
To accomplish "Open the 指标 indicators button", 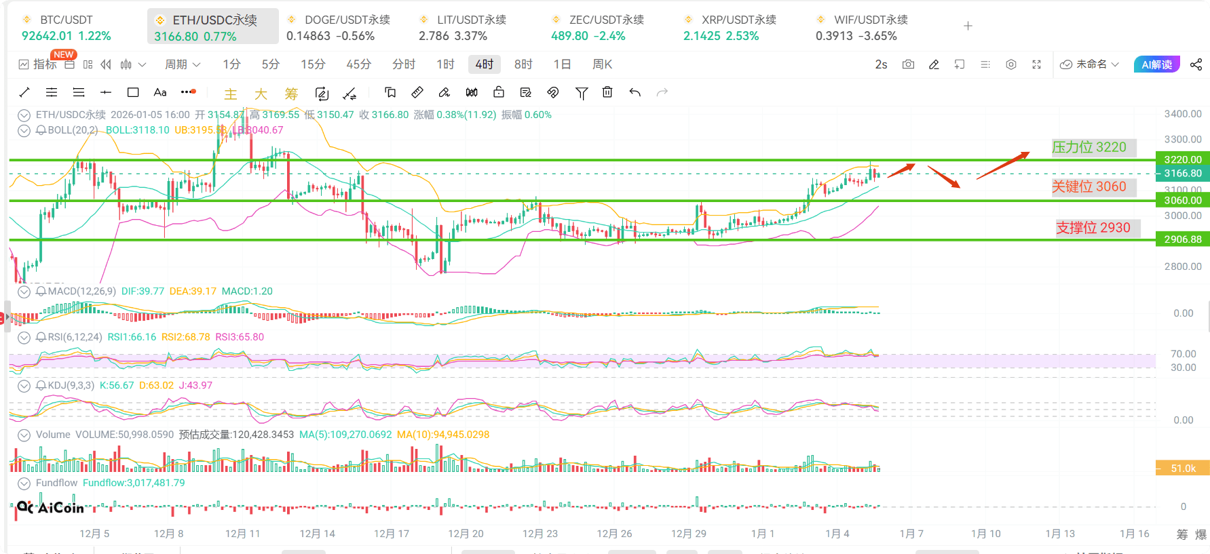I will (37, 64).
